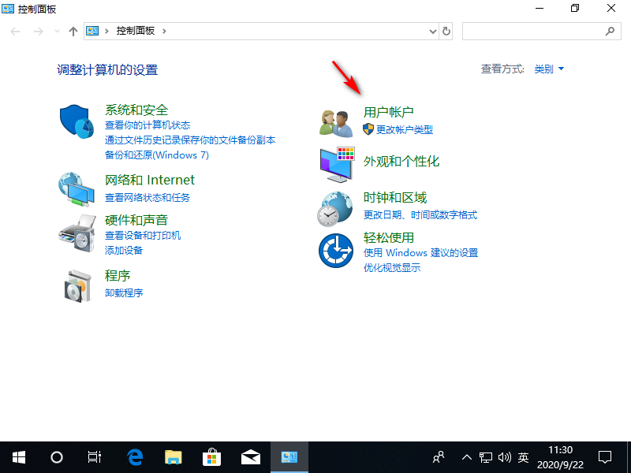Screen dimensions: 631x473
Task: Click inside the search box
Action: pyautogui.click(x=536, y=31)
